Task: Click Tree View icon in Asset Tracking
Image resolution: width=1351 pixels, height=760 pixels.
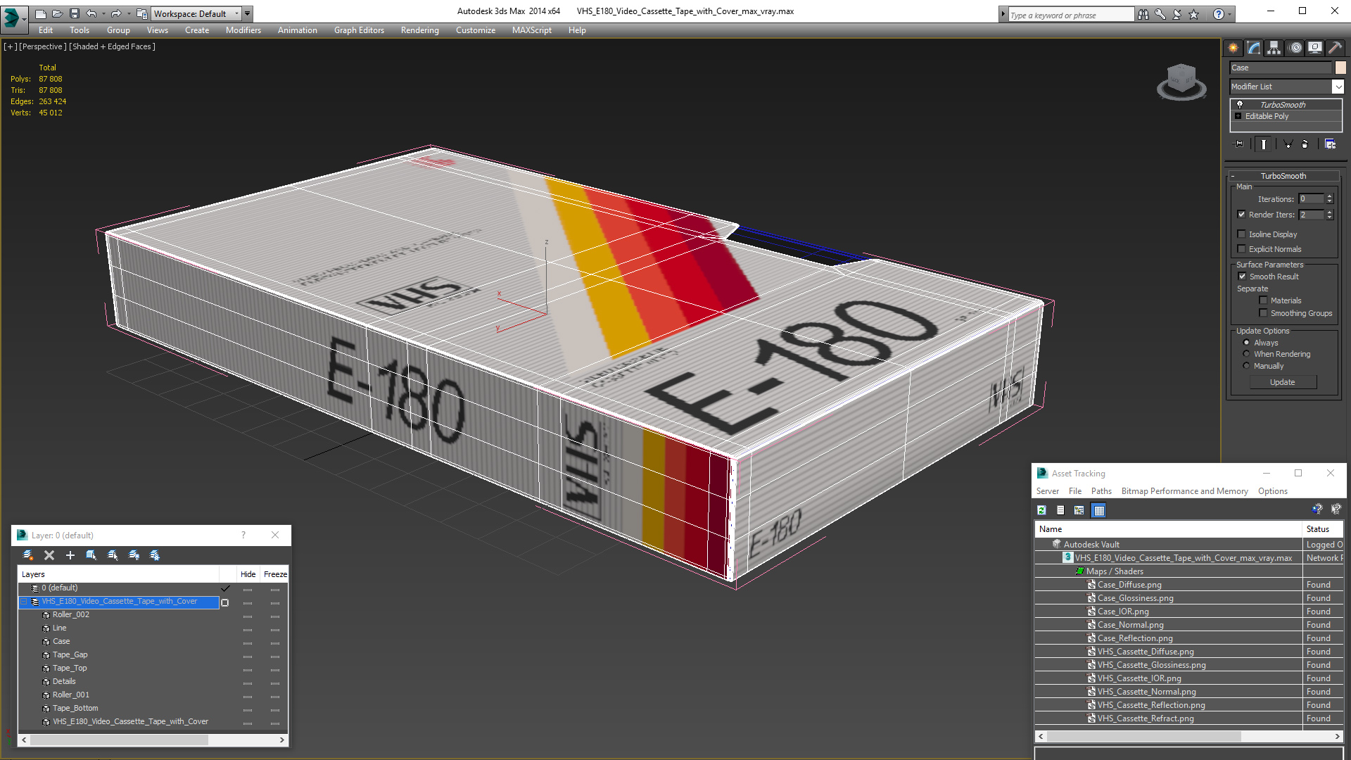Action: tap(1079, 510)
